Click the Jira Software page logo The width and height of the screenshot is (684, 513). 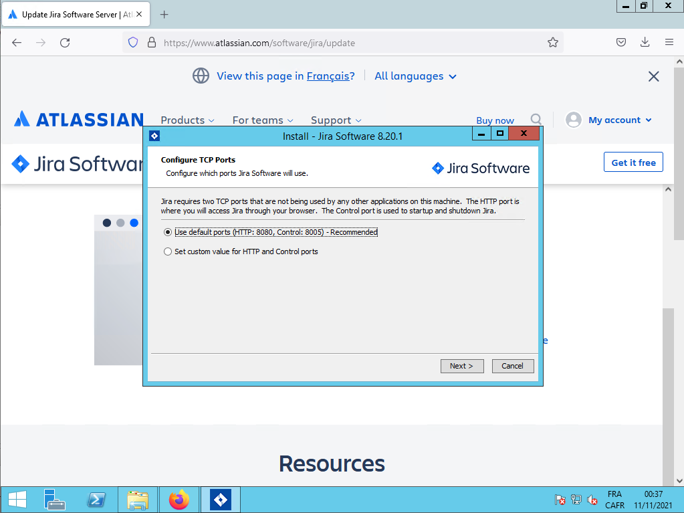coord(78,164)
